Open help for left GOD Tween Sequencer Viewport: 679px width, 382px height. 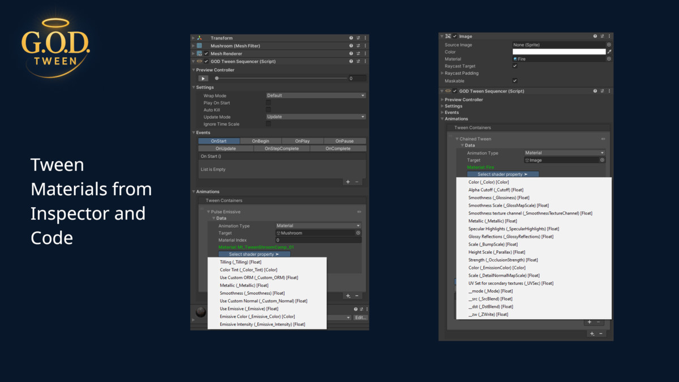(351, 61)
